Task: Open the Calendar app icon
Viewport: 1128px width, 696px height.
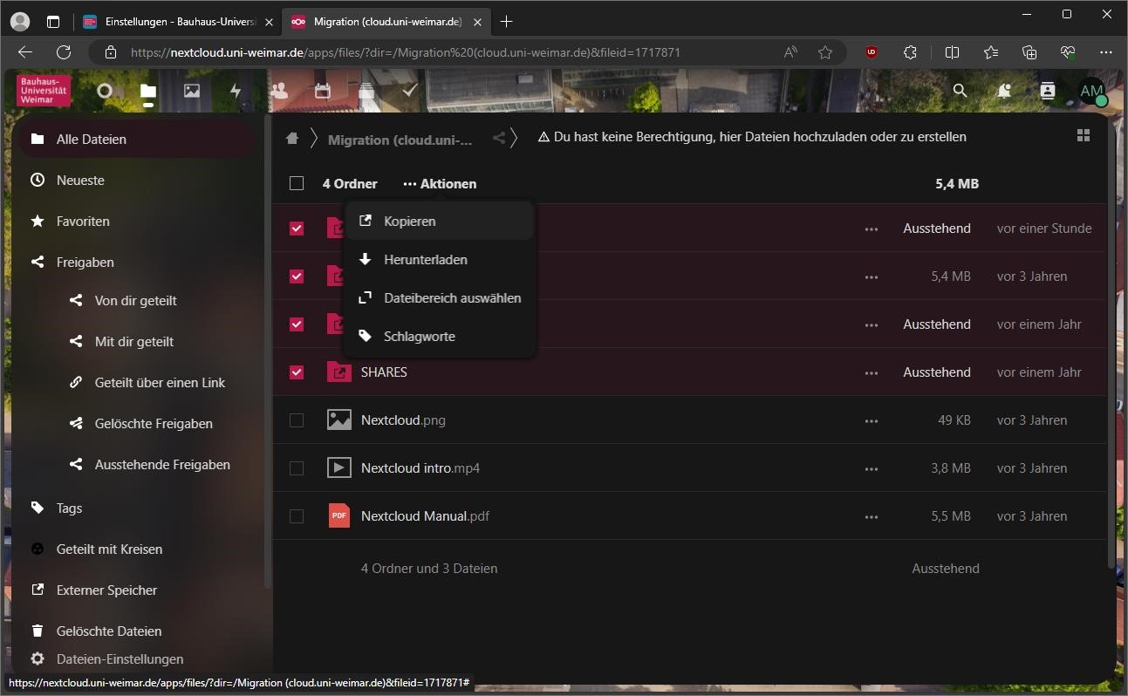Action: [x=323, y=91]
